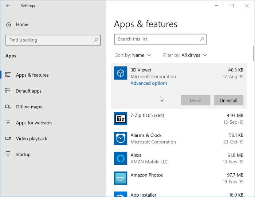The height and width of the screenshot is (197, 255).
Task: Open the Sort by Name dropdown
Action: coord(133,55)
